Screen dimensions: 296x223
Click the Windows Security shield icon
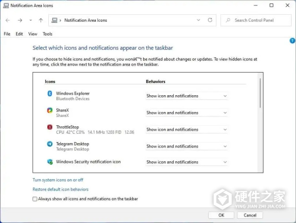49,162
